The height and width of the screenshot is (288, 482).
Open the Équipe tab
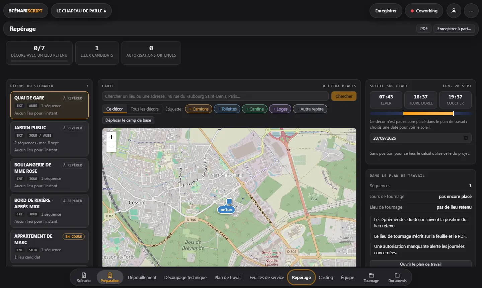point(347,277)
